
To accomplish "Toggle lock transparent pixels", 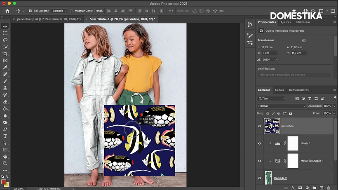I will 267,113.
